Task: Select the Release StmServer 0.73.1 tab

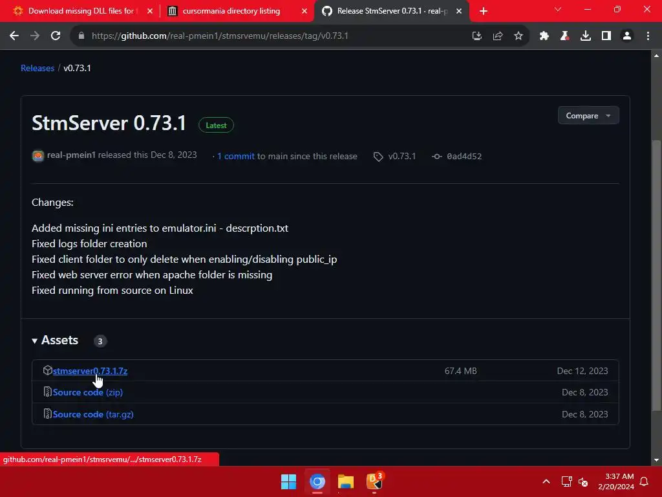Action: click(392, 11)
